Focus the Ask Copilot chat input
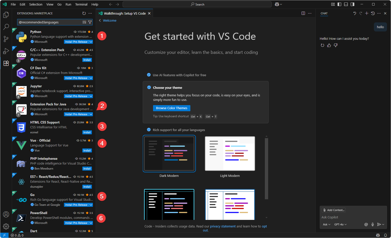This screenshot has height=238, width=391. click(x=353, y=217)
